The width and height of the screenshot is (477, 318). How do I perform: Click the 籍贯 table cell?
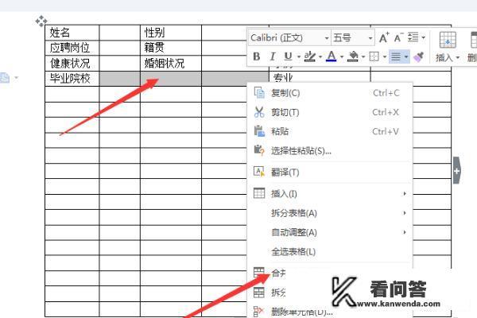[x=171, y=48]
